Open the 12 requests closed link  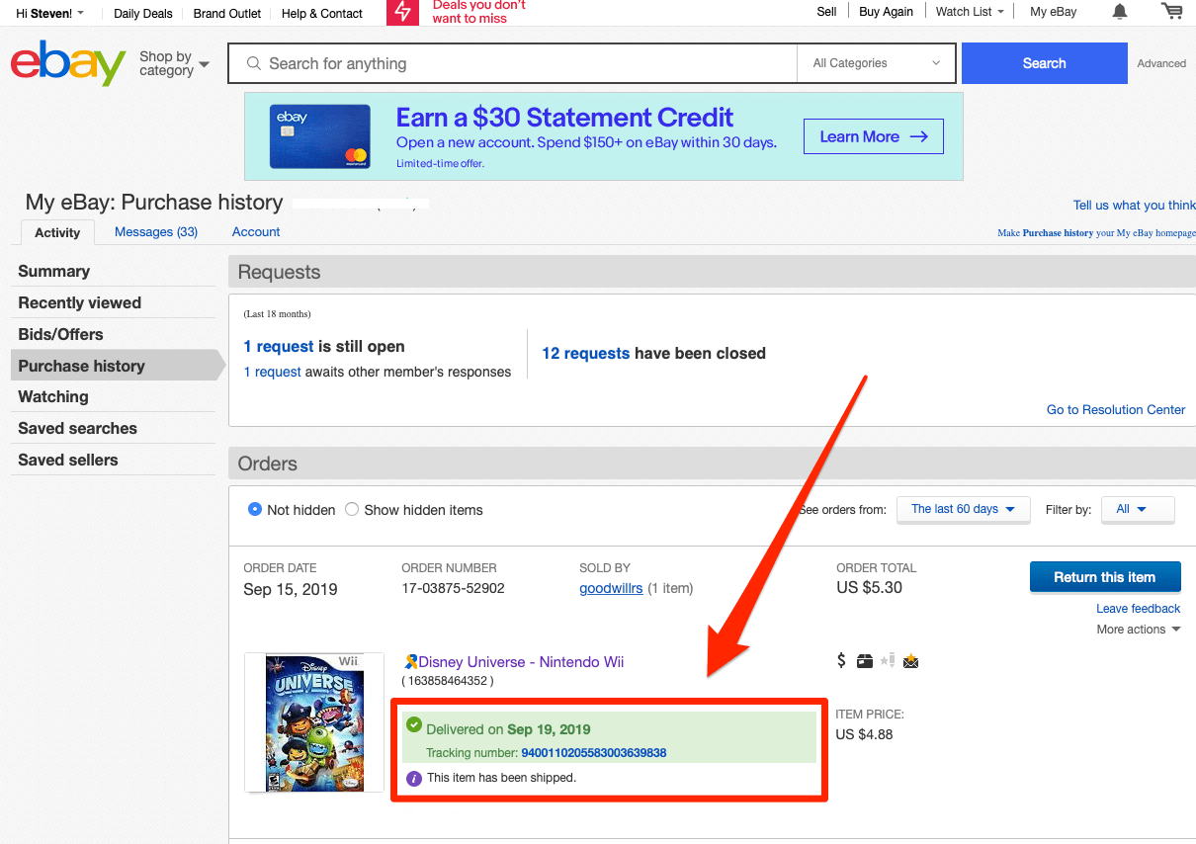(585, 354)
